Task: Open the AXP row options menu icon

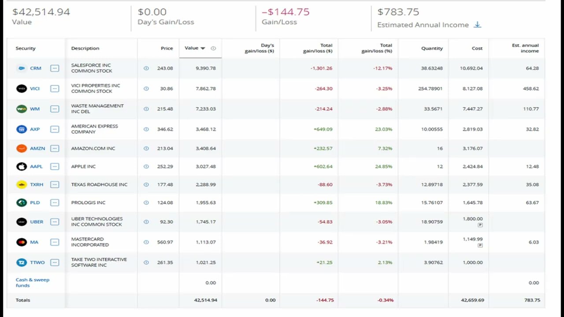Action: pyautogui.click(x=55, y=129)
